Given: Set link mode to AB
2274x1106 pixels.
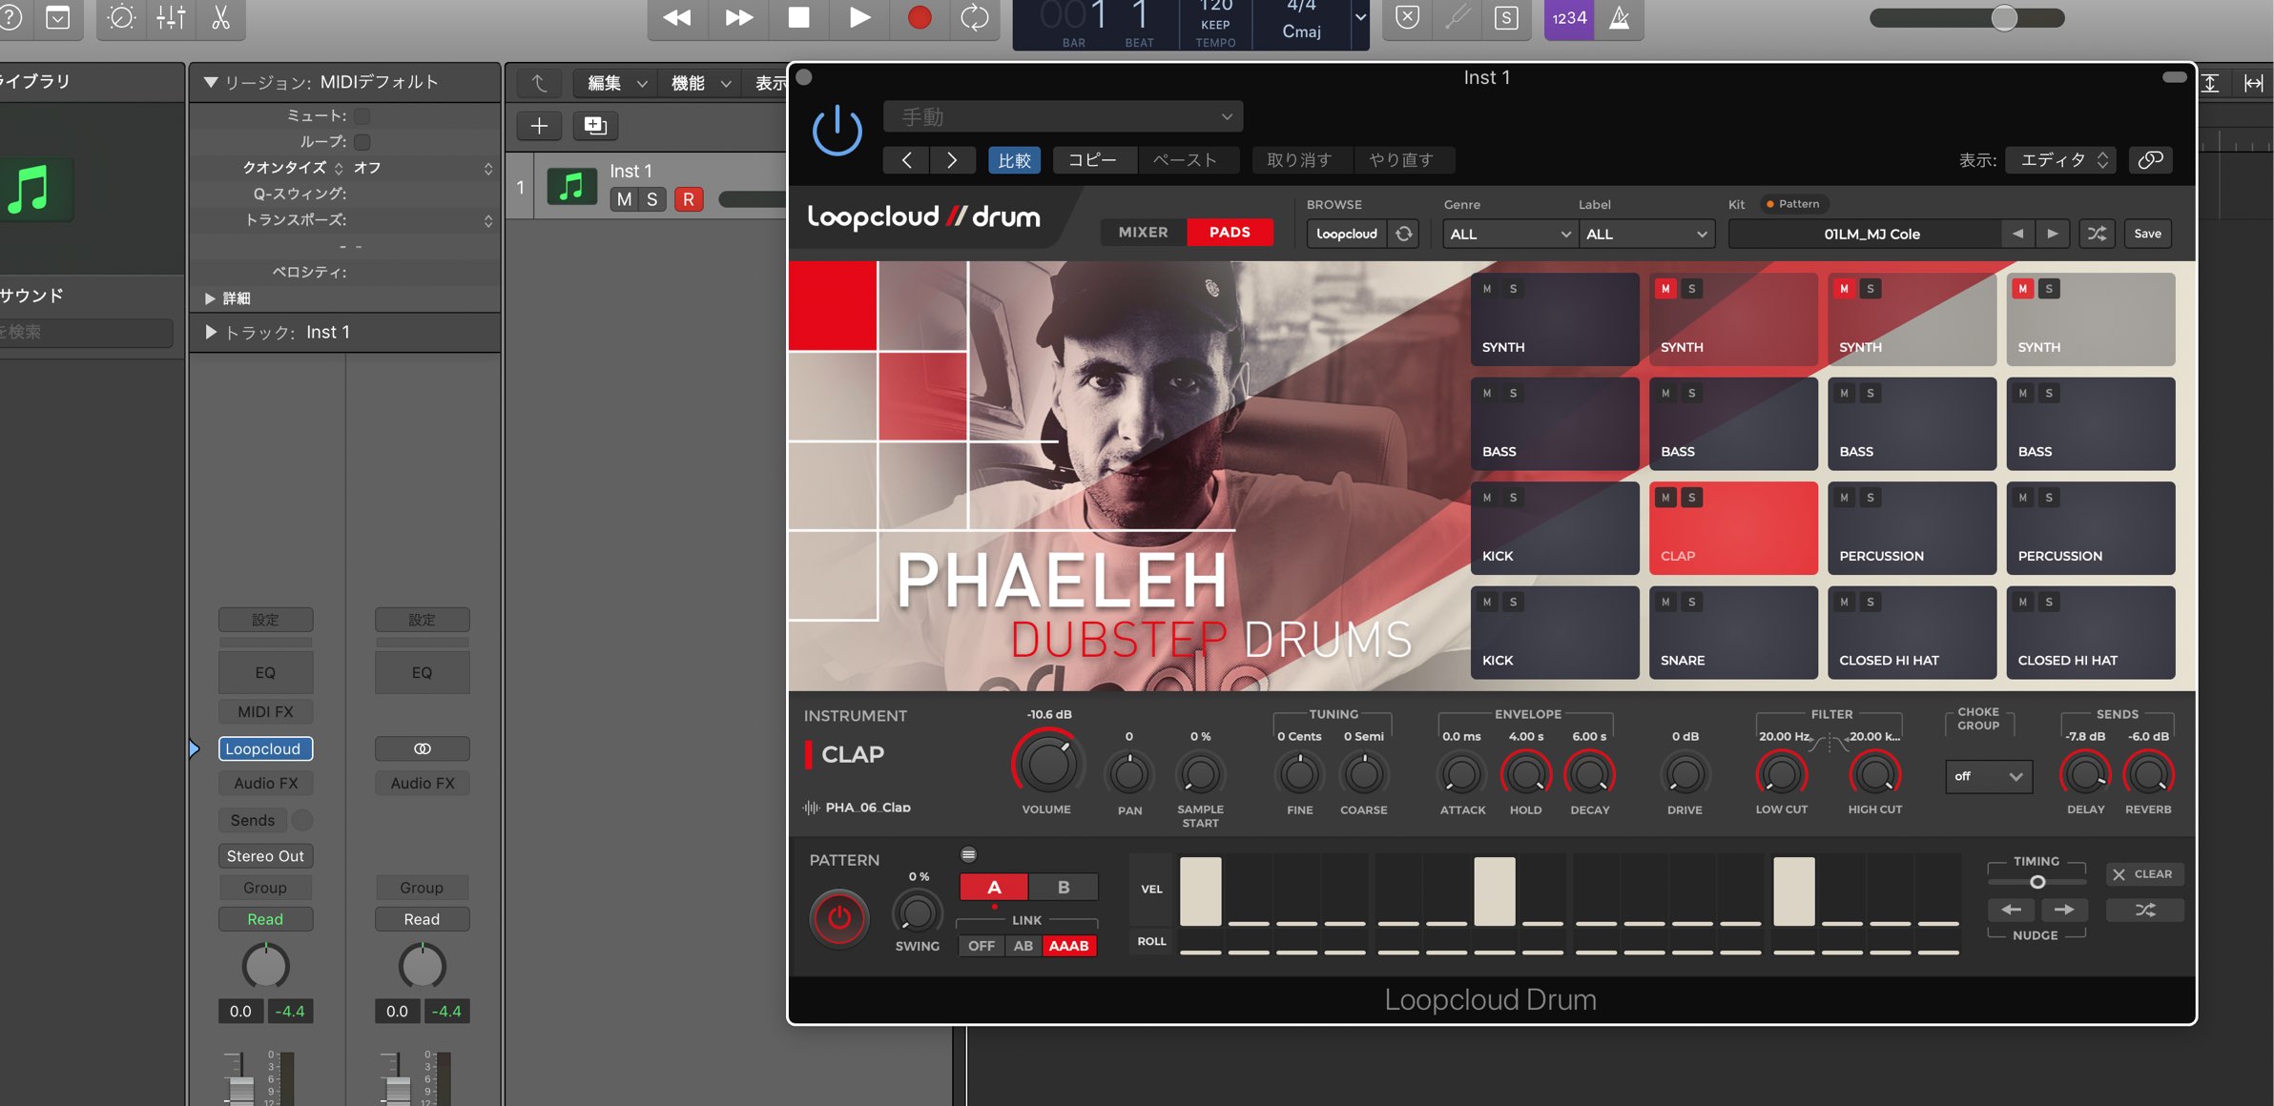Looking at the screenshot, I should (x=1023, y=946).
